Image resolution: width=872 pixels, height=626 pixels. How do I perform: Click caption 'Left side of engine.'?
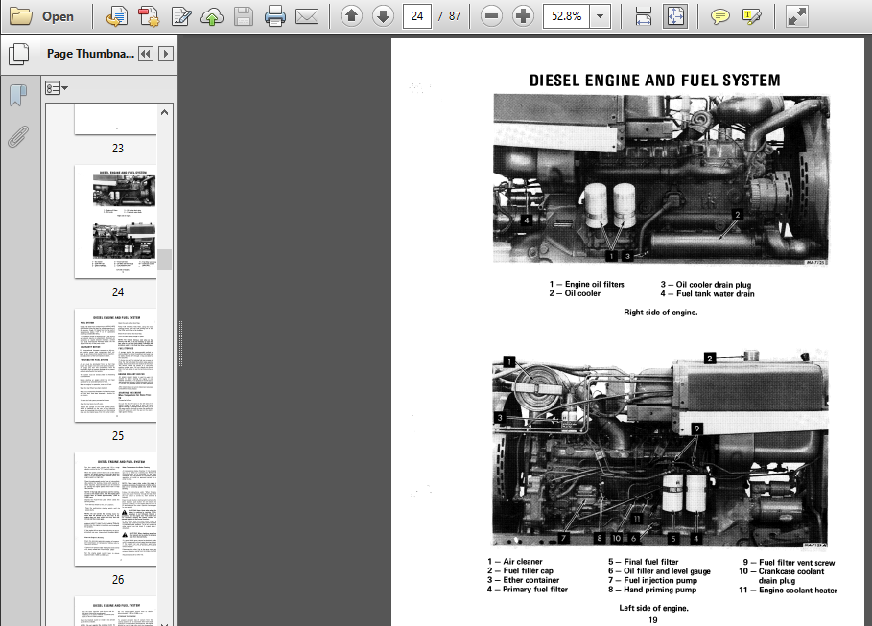653,608
